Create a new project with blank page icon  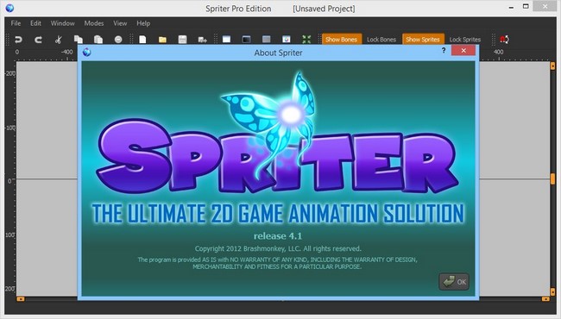(142, 40)
